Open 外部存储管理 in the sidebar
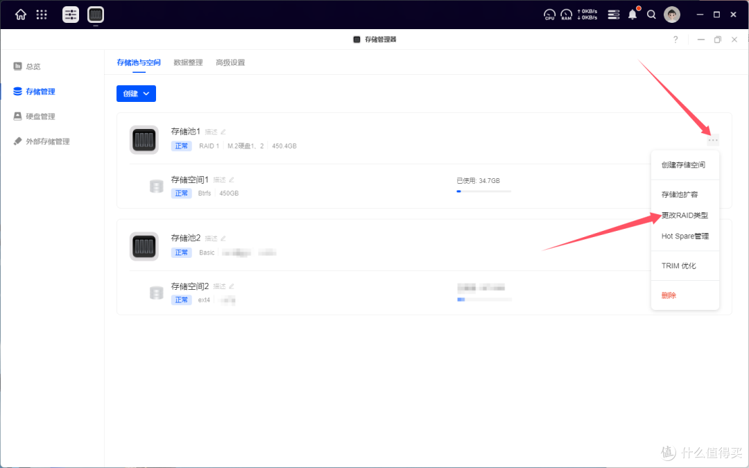The image size is (749, 468). [x=48, y=141]
